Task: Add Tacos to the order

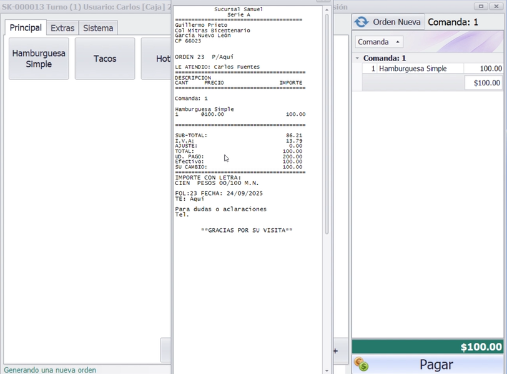Action: click(105, 59)
